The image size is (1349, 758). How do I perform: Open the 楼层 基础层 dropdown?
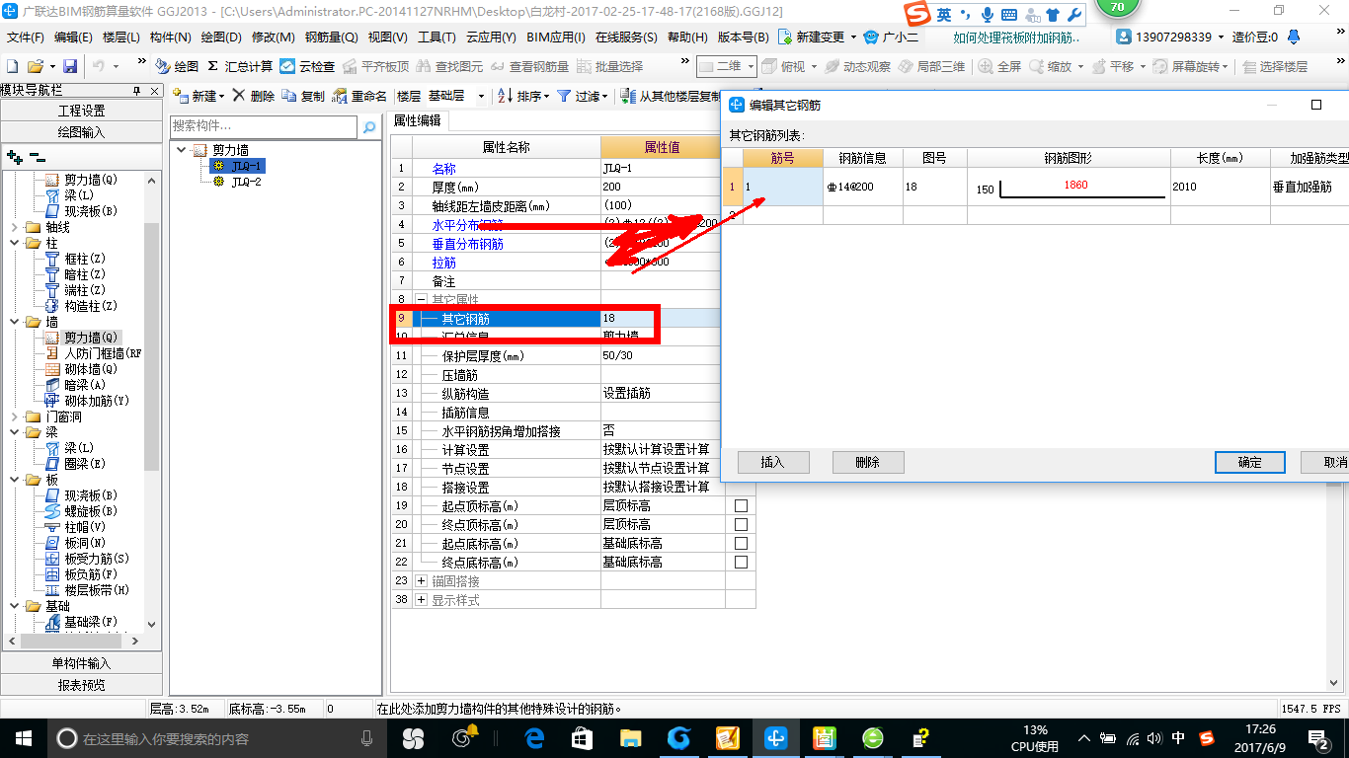pos(481,96)
